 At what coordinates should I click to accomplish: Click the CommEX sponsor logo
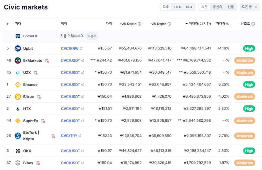[18, 36]
